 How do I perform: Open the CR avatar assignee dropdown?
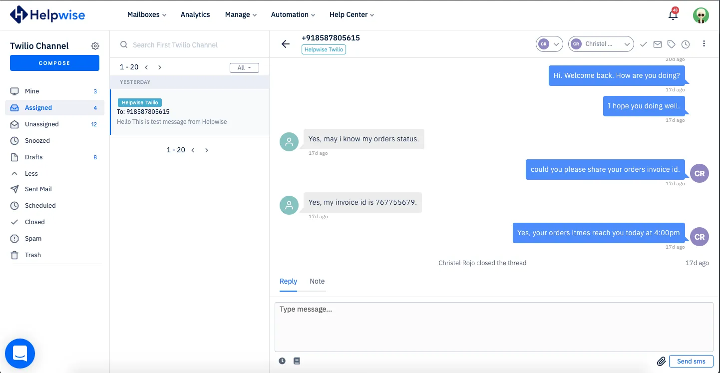[x=549, y=44]
